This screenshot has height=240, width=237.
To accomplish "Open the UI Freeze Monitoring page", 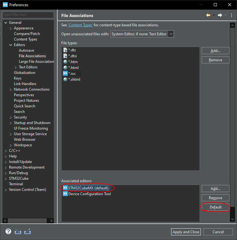I will (31, 128).
